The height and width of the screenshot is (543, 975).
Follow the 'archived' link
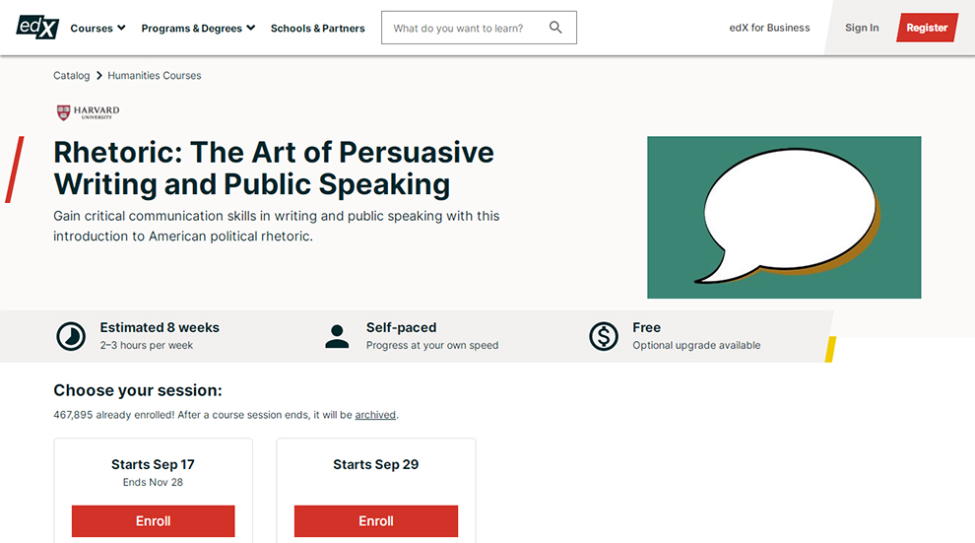375,415
